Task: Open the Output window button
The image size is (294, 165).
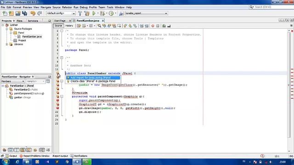Action: click(x=11, y=156)
